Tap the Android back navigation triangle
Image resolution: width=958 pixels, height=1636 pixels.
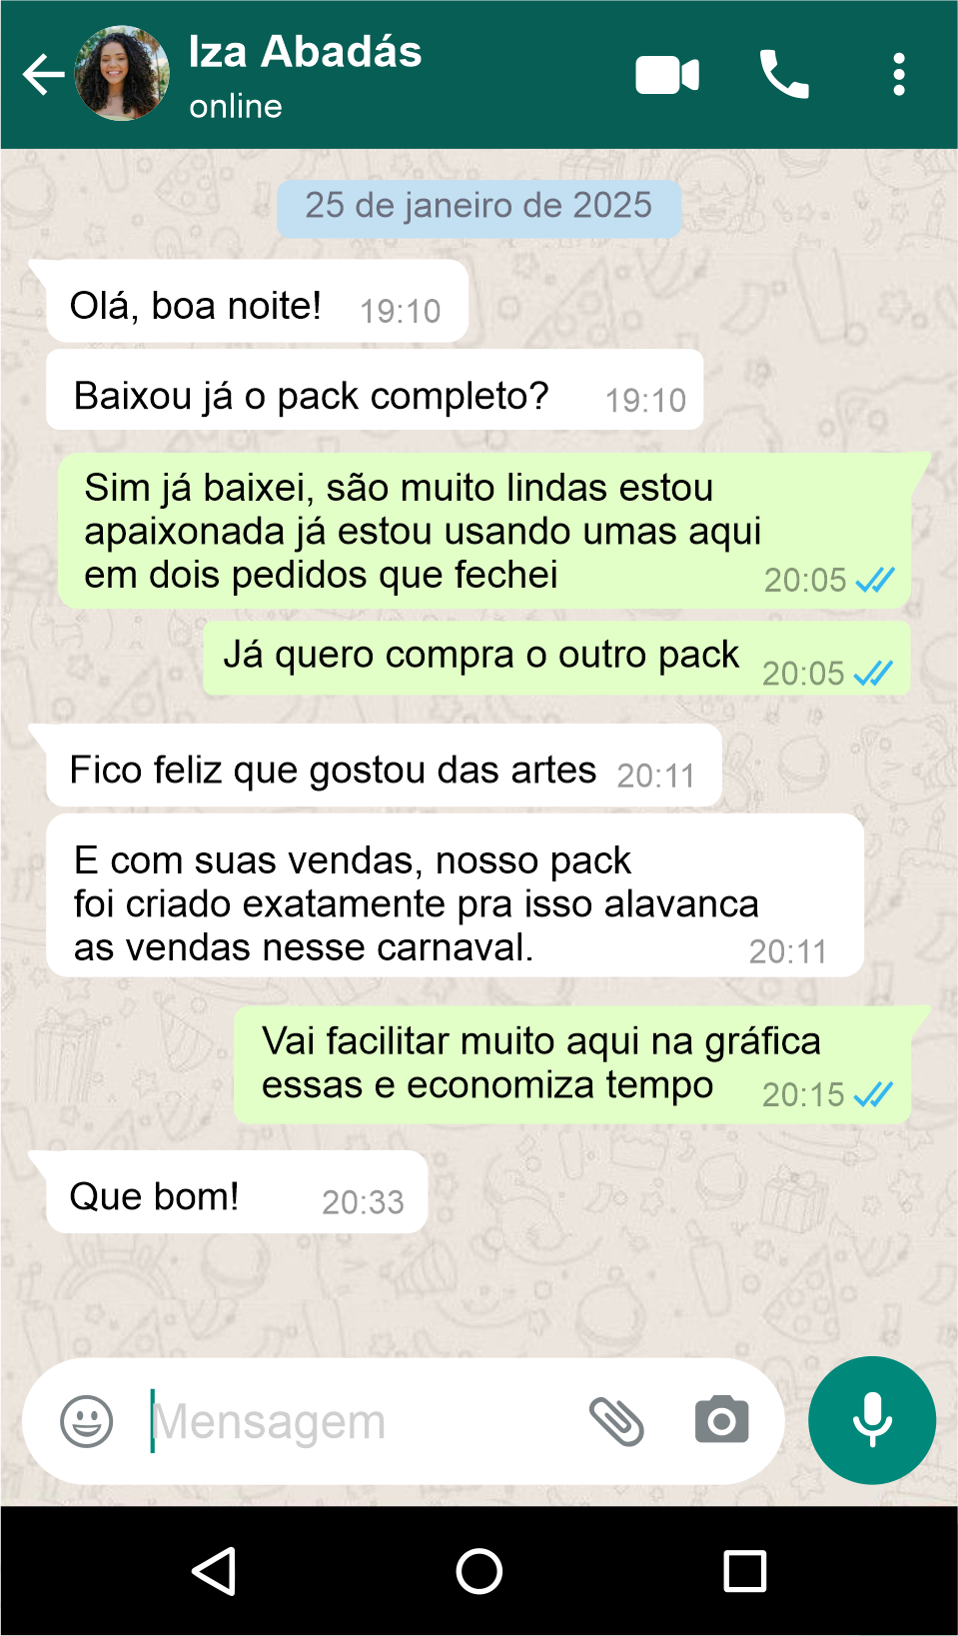(214, 1571)
